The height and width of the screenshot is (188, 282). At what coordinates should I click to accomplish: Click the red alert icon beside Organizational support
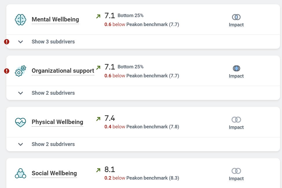(7, 71)
